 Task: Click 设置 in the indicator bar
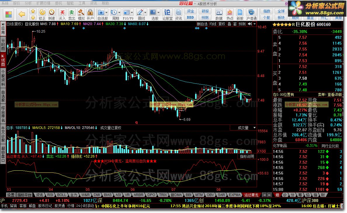coord(11,195)
